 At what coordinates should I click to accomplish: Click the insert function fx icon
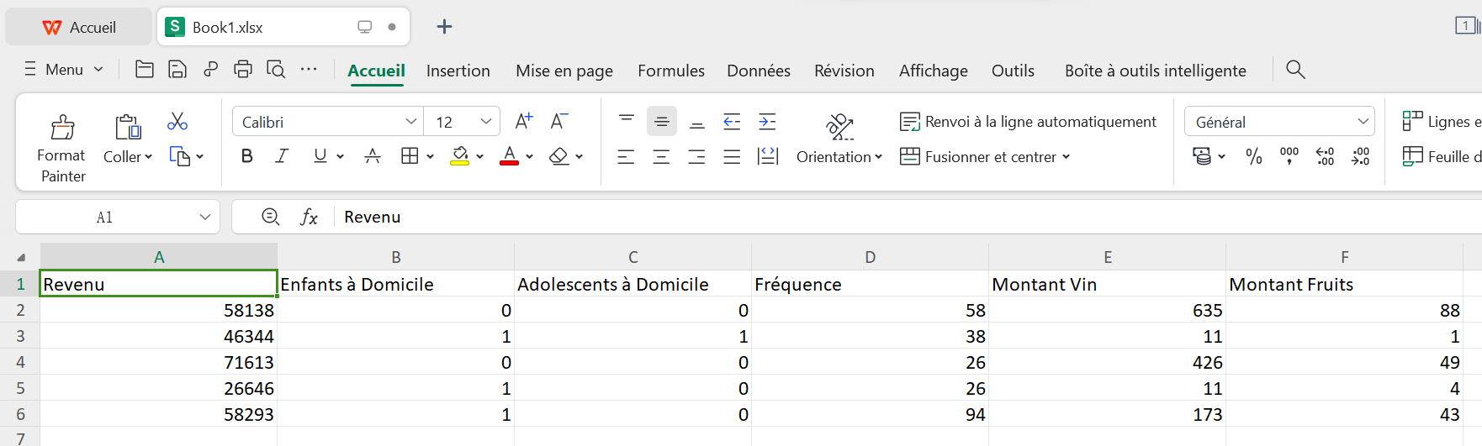point(310,218)
